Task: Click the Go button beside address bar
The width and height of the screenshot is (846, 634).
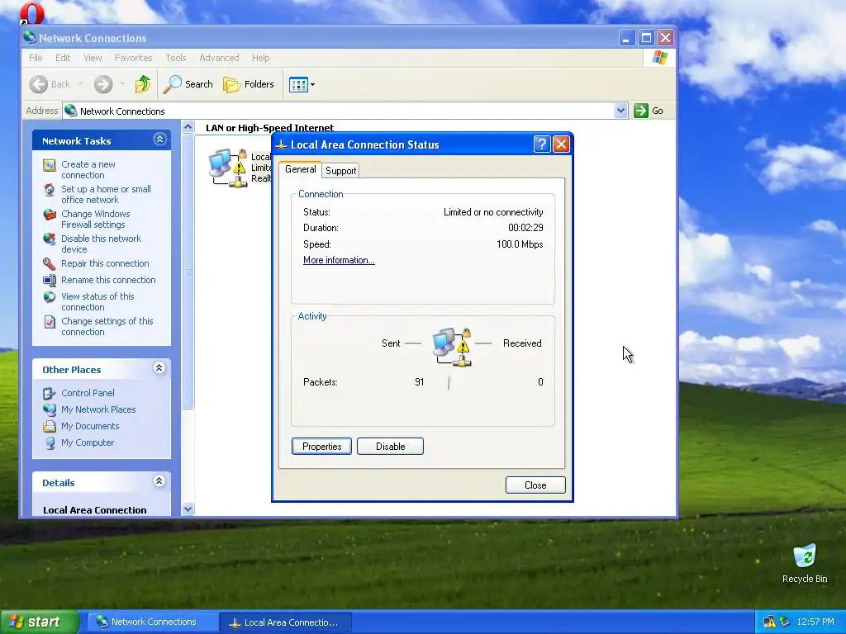Action: pyautogui.click(x=649, y=111)
